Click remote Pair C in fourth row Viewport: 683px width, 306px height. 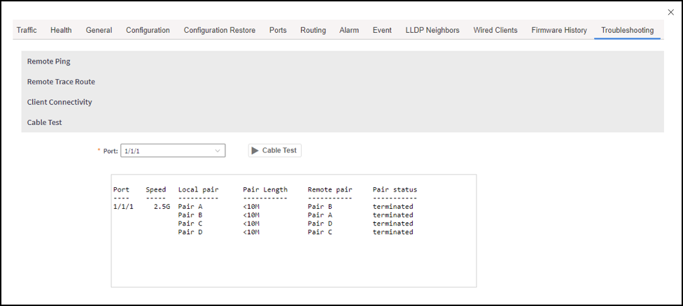tap(321, 232)
